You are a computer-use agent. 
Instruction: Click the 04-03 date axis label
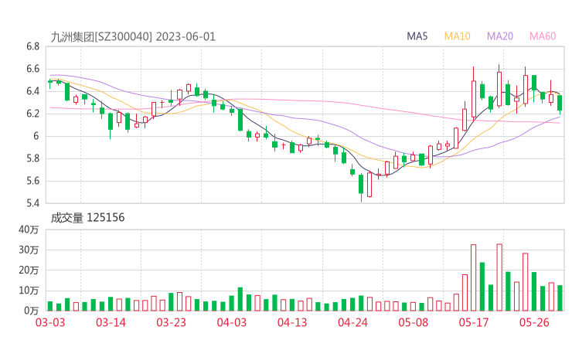click(x=232, y=322)
